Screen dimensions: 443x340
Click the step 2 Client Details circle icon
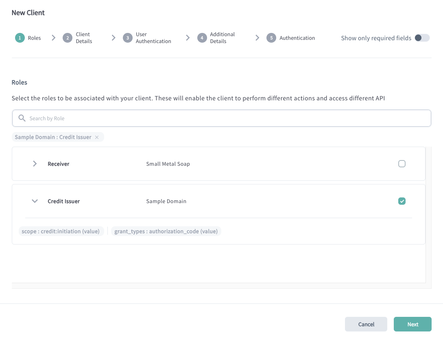pyautogui.click(x=67, y=37)
